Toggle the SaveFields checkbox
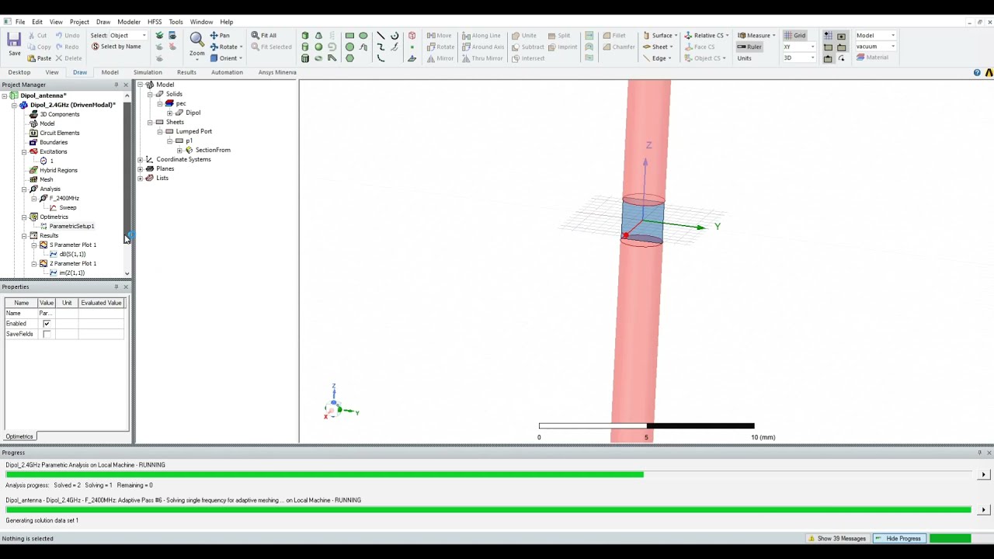The image size is (994, 559). click(x=47, y=334)
